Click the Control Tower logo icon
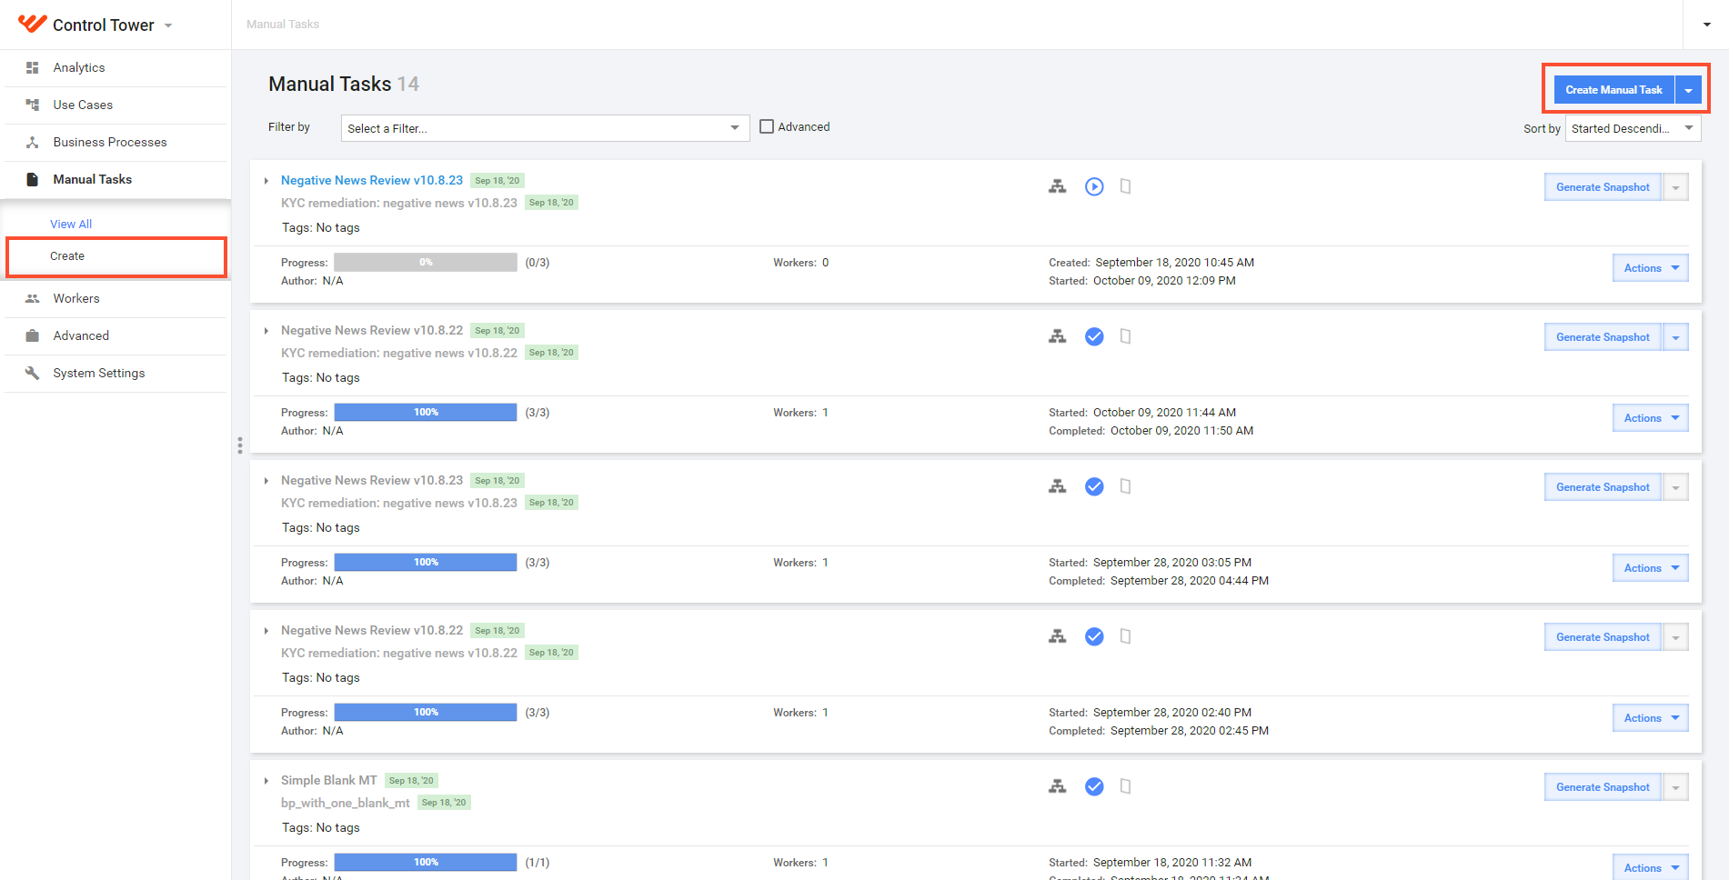Image resolution: width=1729 pixels, height=880 pixels. tap(32, 24)
